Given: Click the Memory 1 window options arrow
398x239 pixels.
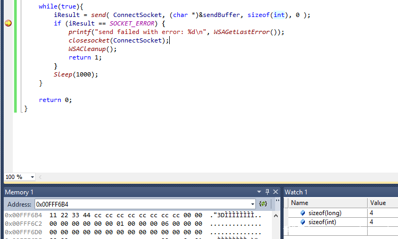Looking at the screenshot, I should [259, 192].
